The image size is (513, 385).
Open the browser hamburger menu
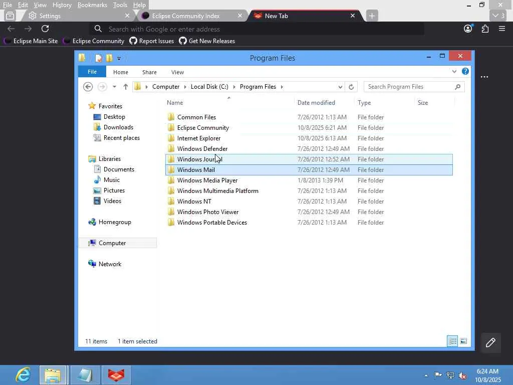502,29
